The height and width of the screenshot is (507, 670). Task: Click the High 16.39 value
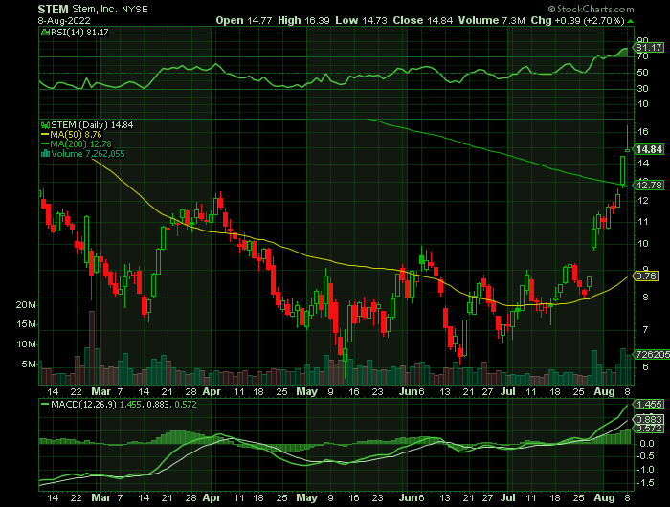coord(303,20)
